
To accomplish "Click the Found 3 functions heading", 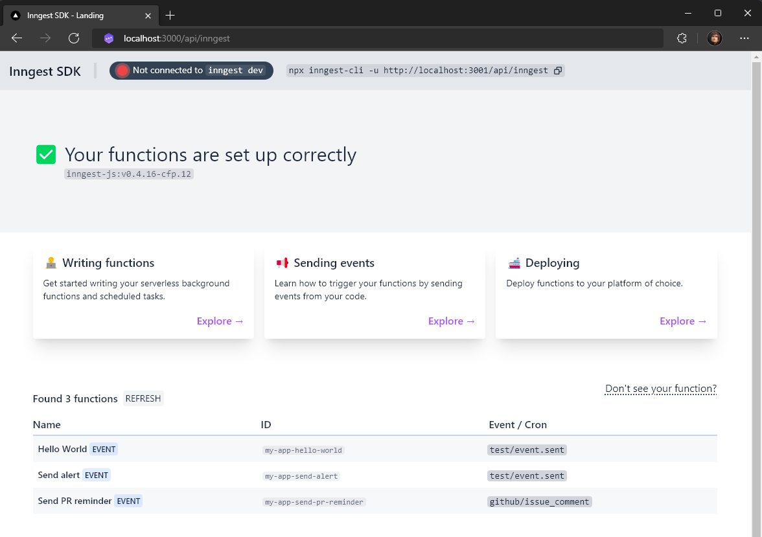I will coord(75,399).
